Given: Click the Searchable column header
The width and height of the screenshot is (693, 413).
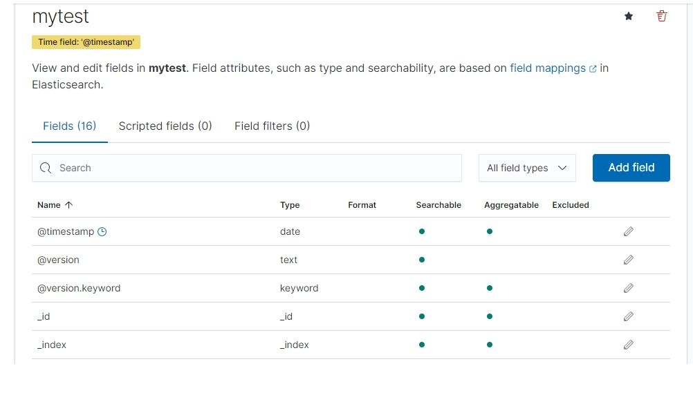Looking at the screenshot, I should [x=438, y=205].
